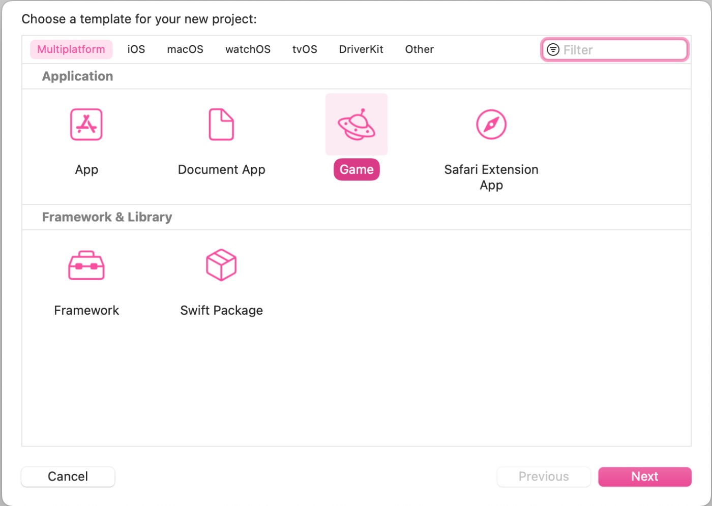Choose the Document App template icon
Image resolution: width=712 pixels, height=506 pixels.
pos(221,125)
